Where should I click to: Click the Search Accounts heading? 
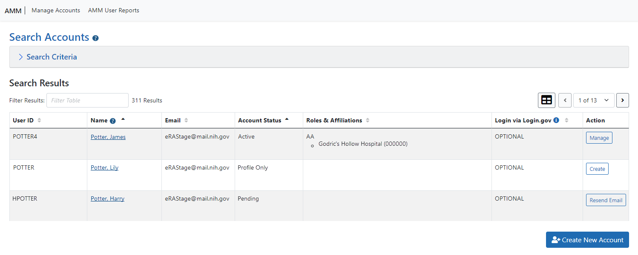[49, 37]
